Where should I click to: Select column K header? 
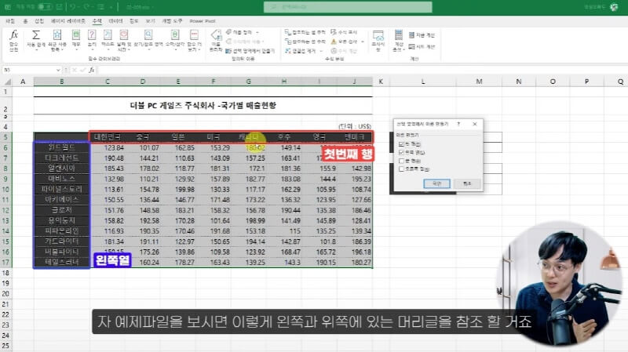[381, 82]
